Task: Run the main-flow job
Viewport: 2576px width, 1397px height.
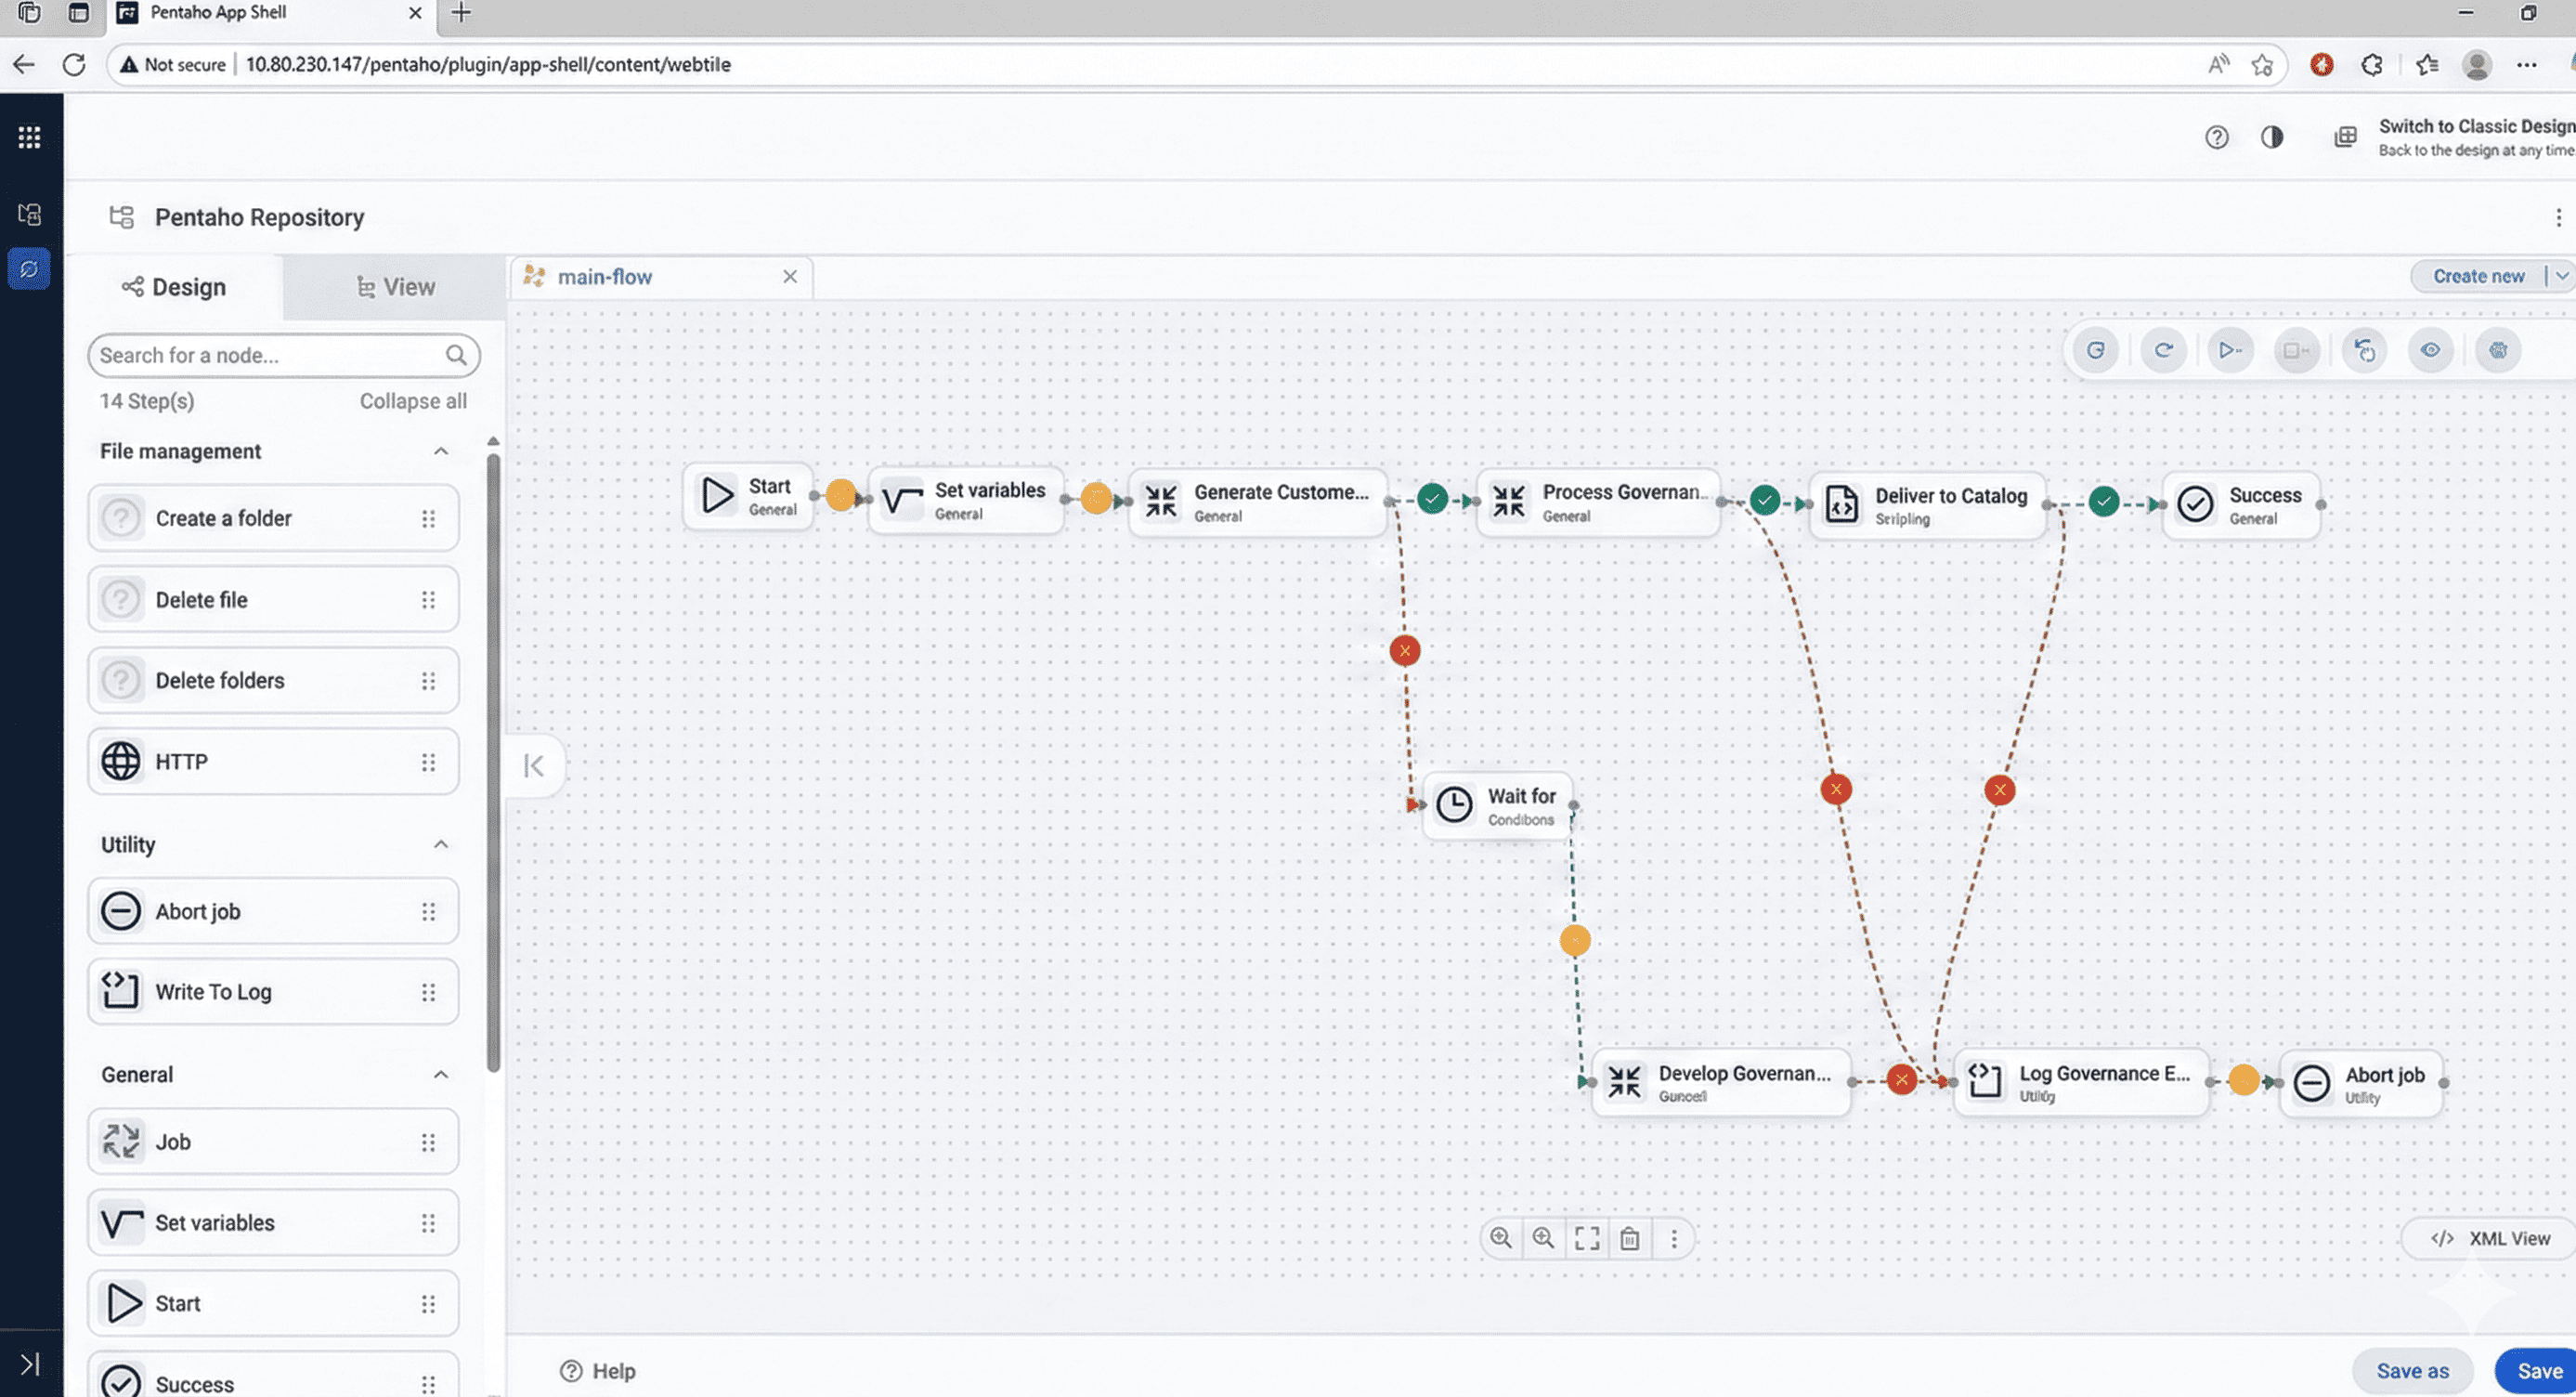Action: point(2229,350)
